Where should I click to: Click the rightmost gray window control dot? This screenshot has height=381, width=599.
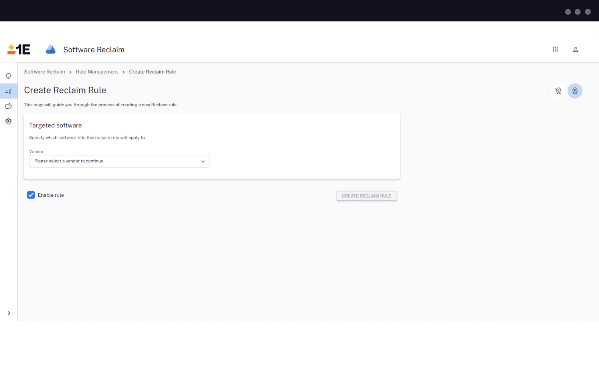click(x=588, y=12)
